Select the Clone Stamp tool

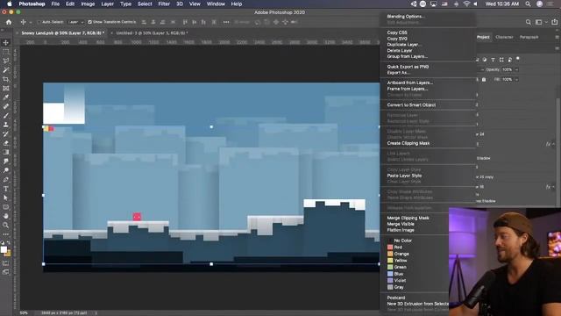(6, 125)
